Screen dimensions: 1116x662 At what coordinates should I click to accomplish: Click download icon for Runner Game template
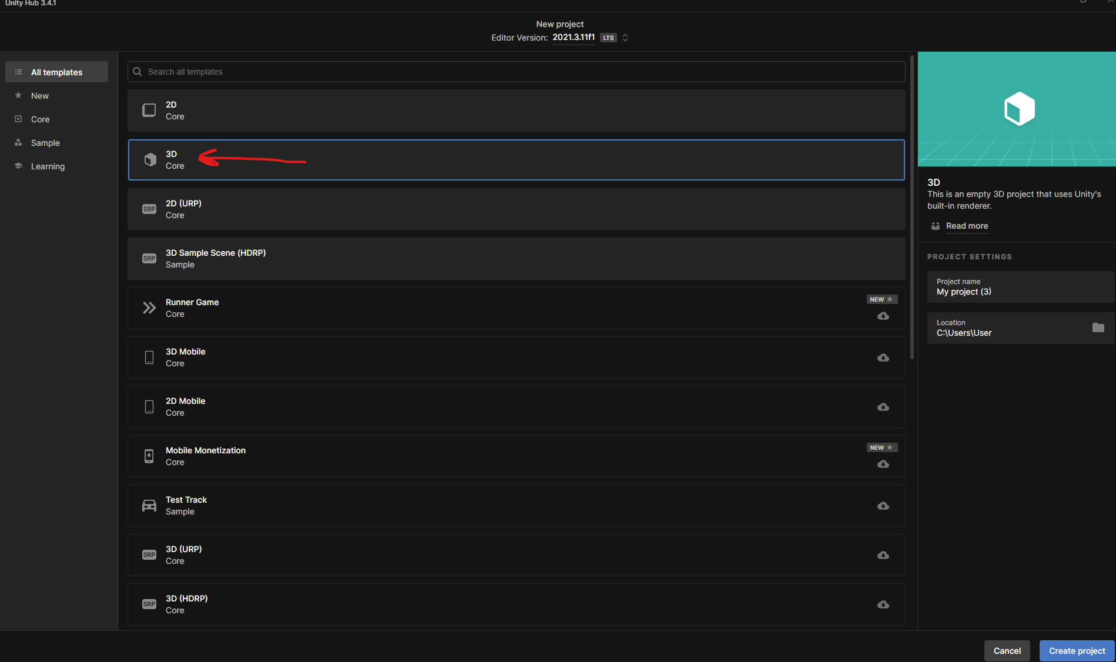coord(883,316)
